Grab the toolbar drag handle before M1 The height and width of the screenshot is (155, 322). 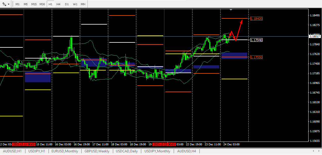(x=12, y=4)
